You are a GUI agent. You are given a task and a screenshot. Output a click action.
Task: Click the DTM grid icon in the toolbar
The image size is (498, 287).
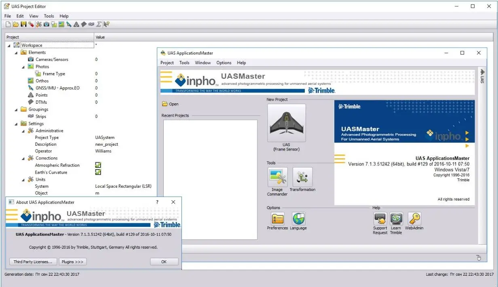click(84, 25)
